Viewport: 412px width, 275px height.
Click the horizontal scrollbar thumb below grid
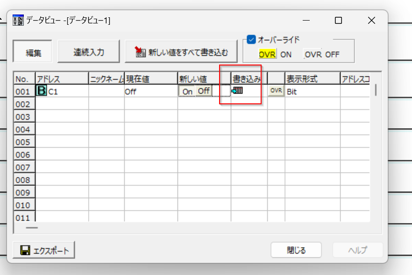(x=32, y=228)
